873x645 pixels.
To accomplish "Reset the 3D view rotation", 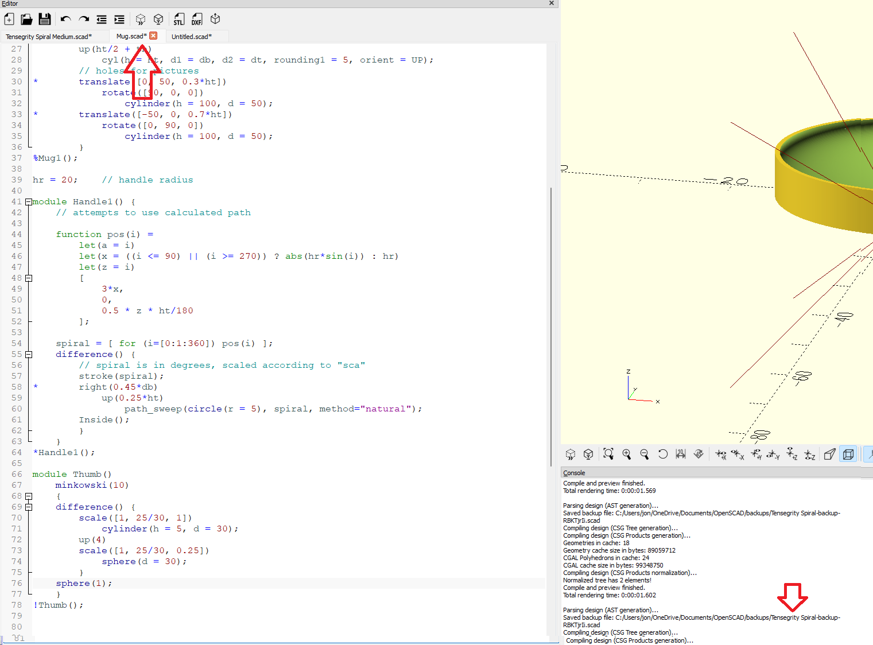I will (x=663, y=454).
